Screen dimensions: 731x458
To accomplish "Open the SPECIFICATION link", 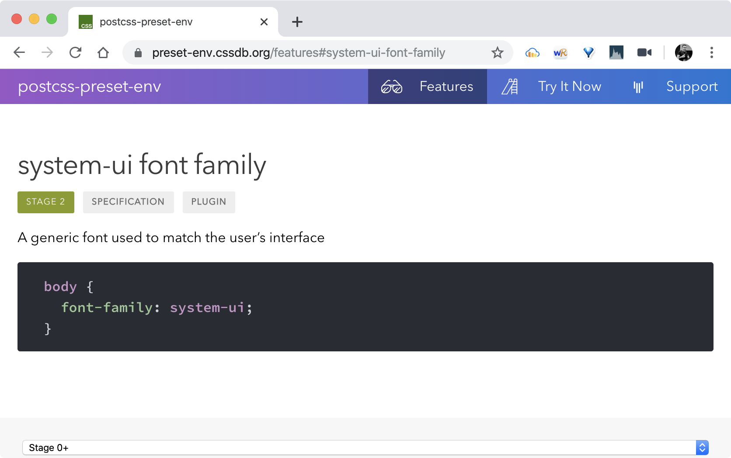I will click(129, 202).
